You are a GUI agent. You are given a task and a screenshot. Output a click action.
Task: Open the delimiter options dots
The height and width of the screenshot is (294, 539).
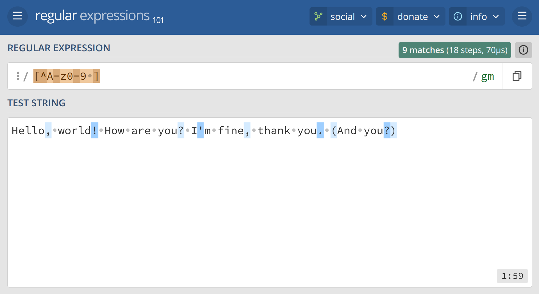(x=18, y=76)
